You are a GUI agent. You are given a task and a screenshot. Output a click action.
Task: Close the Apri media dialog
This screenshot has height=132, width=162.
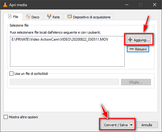[x=155, y=5]
